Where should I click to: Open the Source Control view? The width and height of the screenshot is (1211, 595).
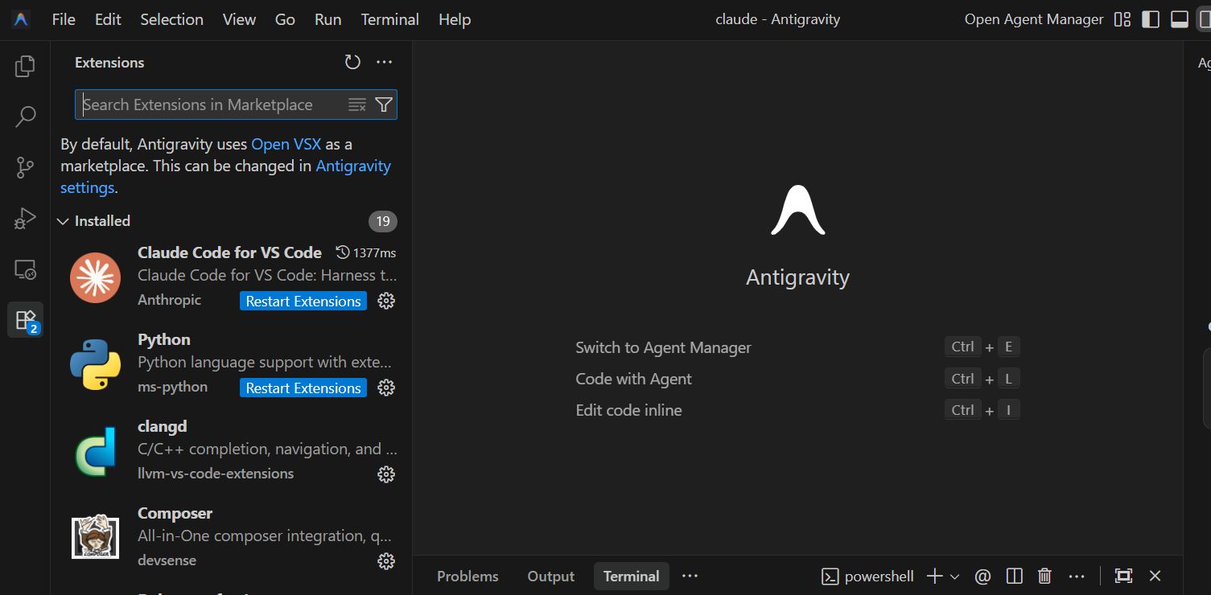pos(24,167)
